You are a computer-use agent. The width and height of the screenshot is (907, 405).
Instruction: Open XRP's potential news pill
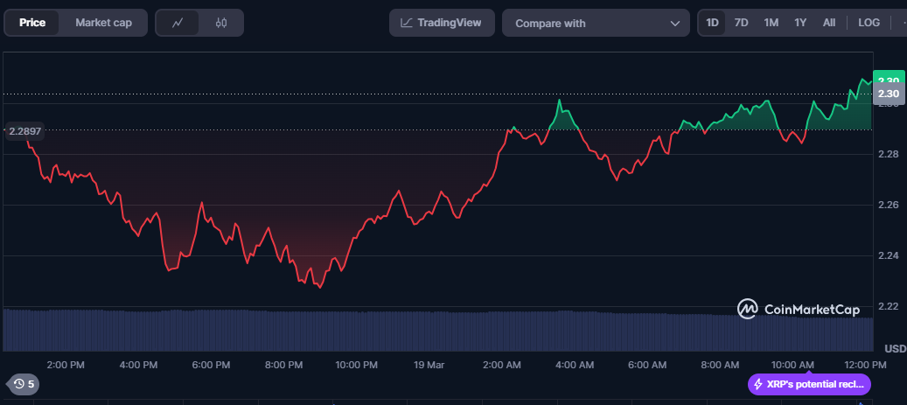tap(809, 384)
